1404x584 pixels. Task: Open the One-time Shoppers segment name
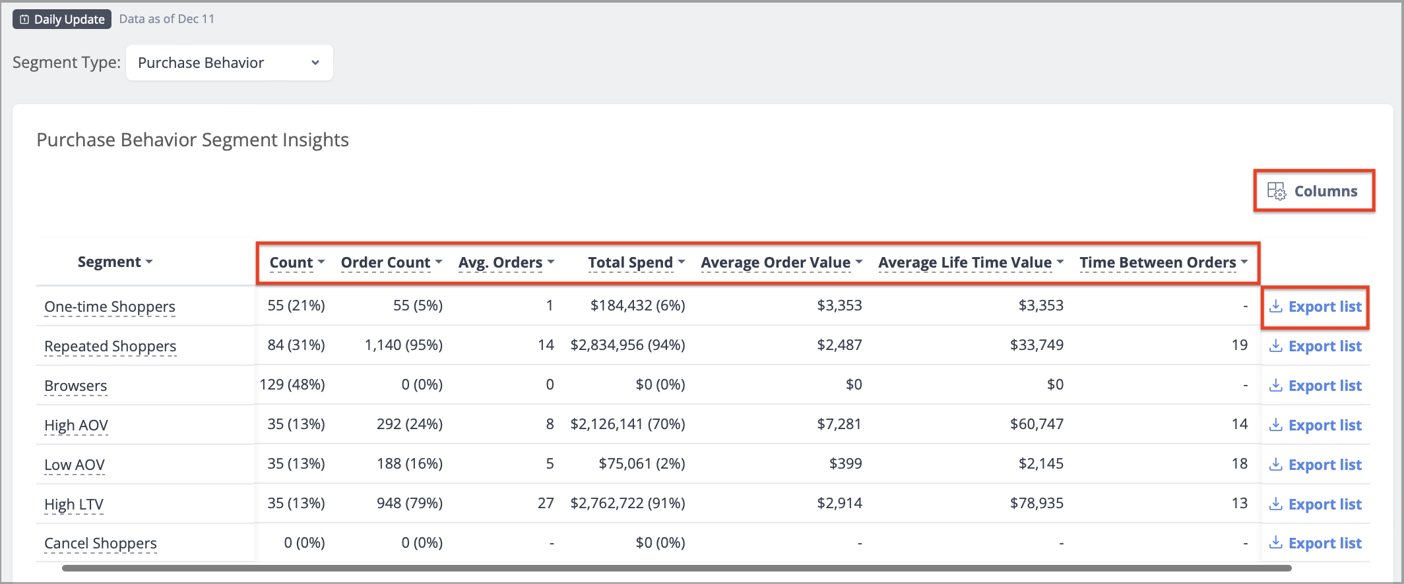coord(110,307)
